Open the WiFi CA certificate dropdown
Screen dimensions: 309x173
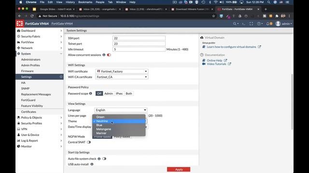(122, 77)
